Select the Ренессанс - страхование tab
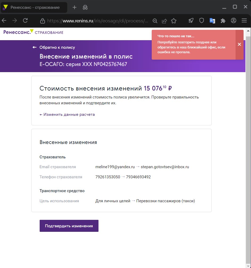 [x=35, y=7]
